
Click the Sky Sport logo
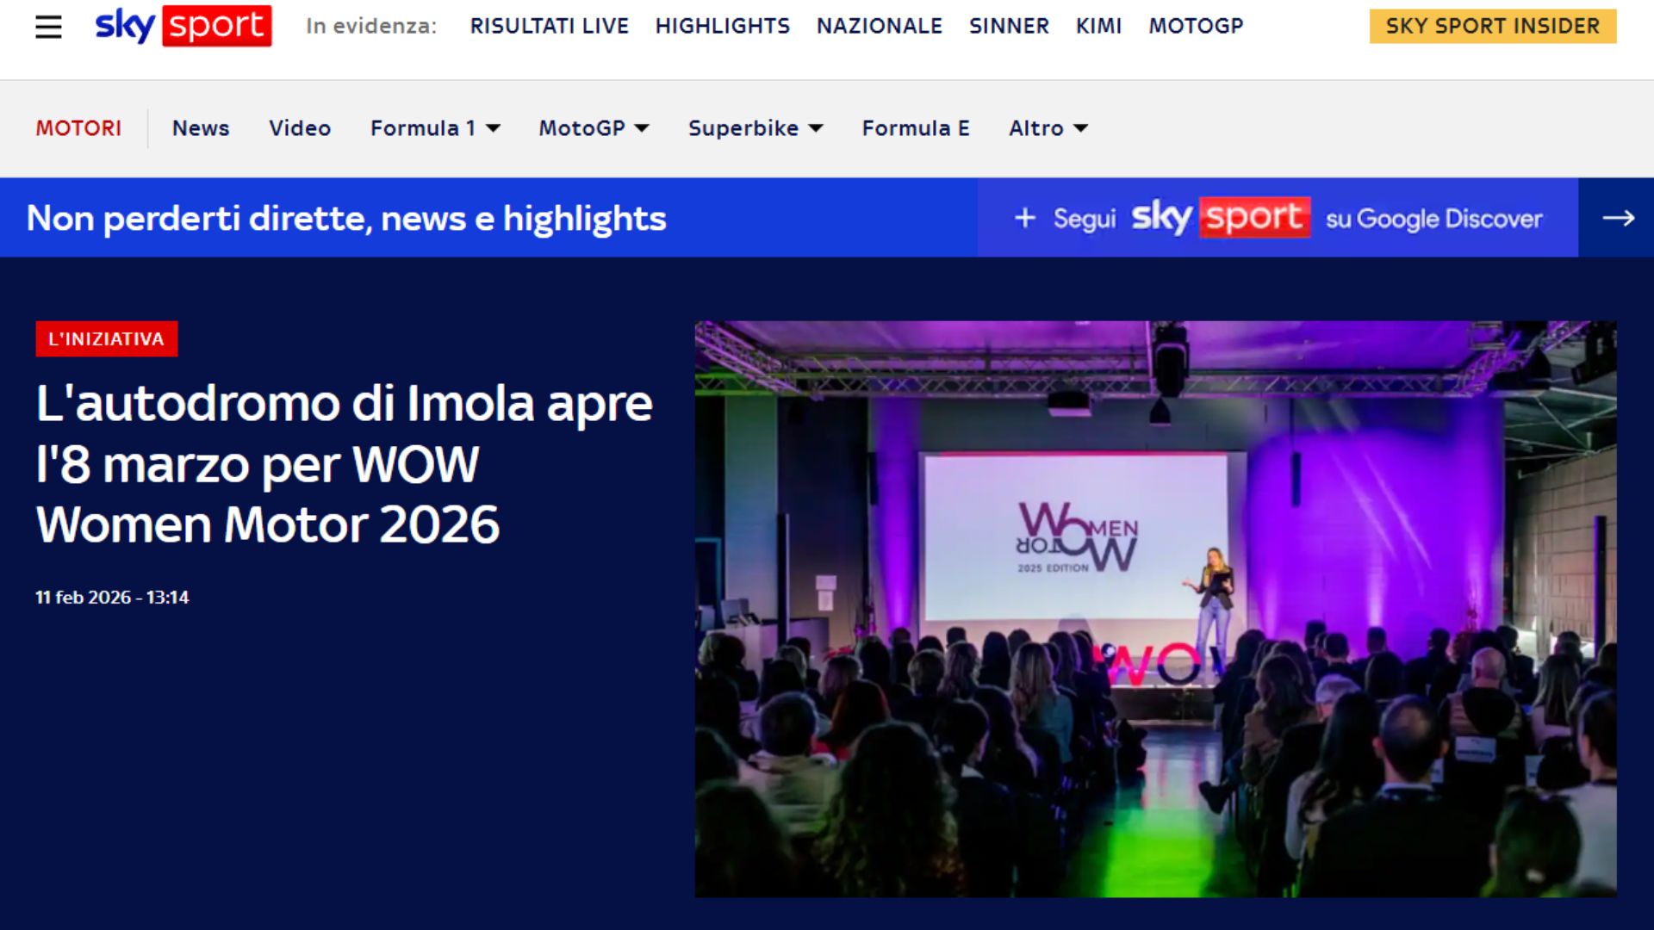point(183,26)
